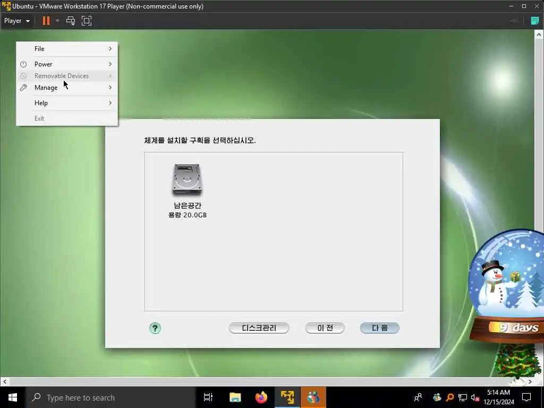Click the vertical scrollbar up arrow
This screenshot has height=408, width=544.
[539, 35]
